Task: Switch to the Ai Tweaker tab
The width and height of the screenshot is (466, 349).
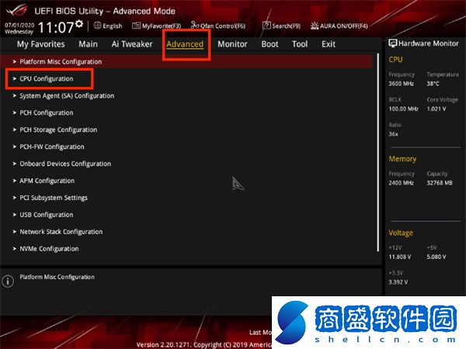Action: pyautogui.click(x=132, y=44)
